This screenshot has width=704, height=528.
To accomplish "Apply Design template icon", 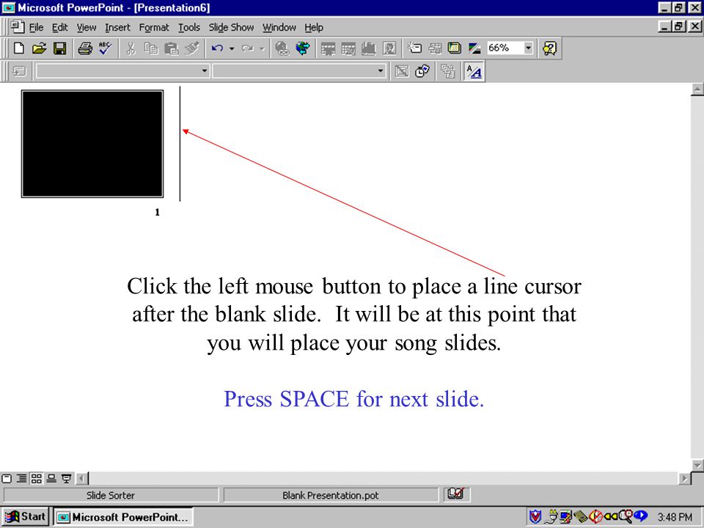I will coord(455,48).
